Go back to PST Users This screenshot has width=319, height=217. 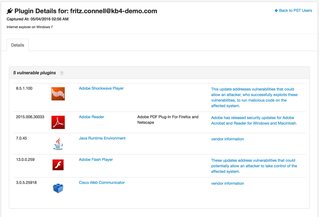coord(293,11)
